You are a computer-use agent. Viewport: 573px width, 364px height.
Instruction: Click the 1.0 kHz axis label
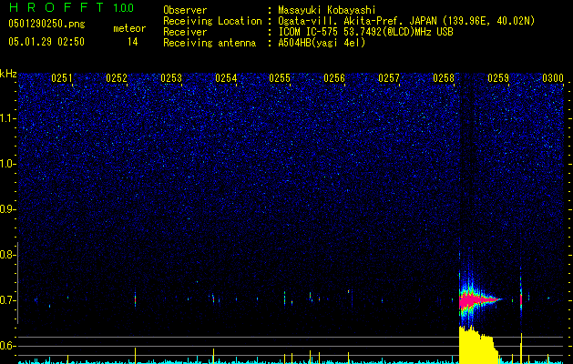click(x=7, y=164)
